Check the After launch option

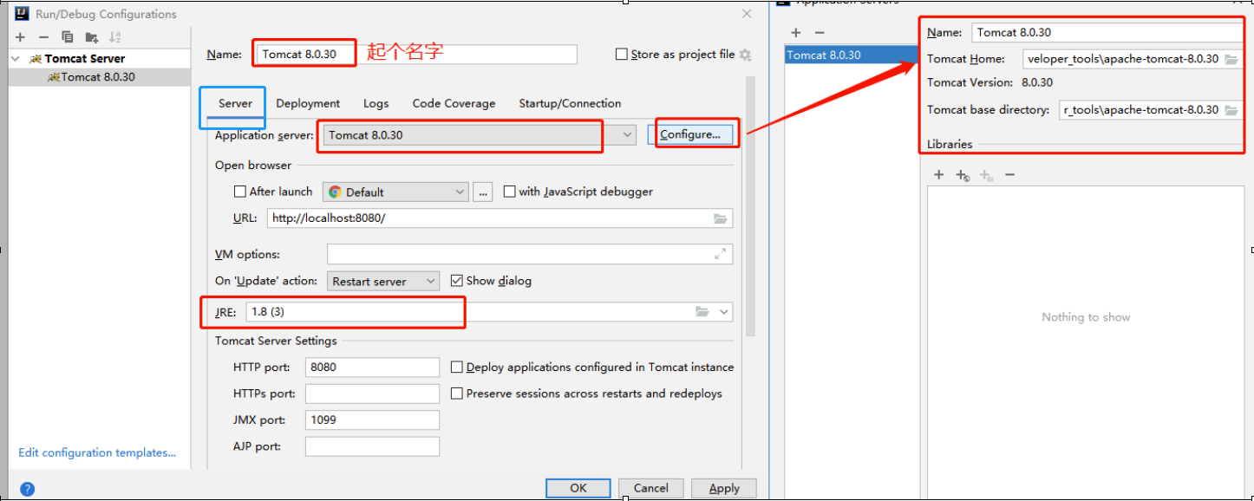coord(240,192)
